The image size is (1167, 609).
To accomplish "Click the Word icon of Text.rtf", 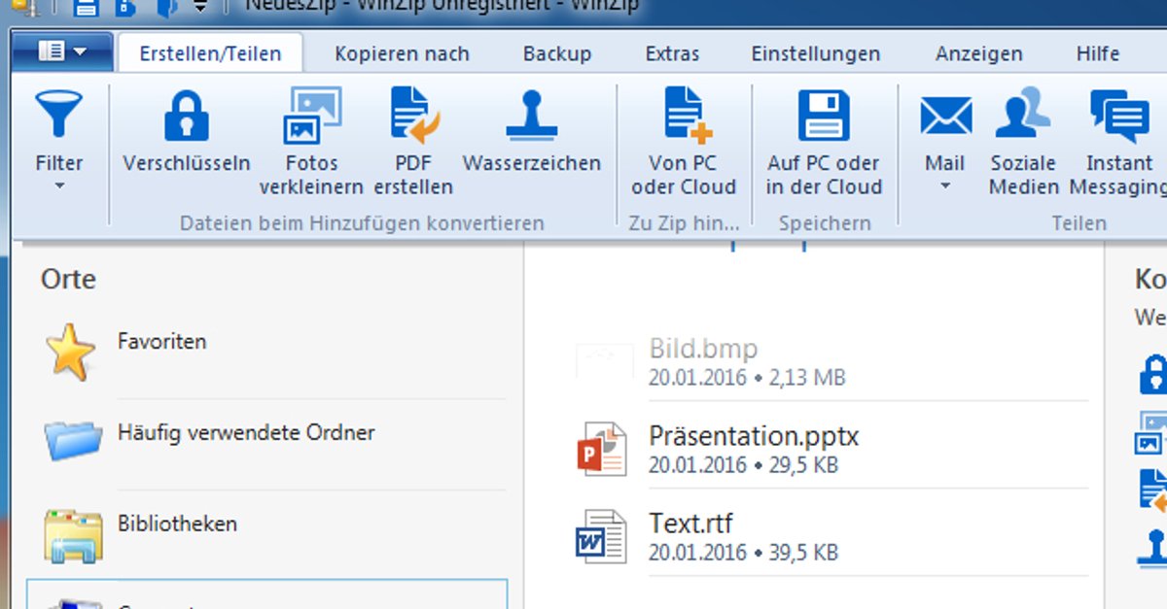I will (x=601, y=536).
